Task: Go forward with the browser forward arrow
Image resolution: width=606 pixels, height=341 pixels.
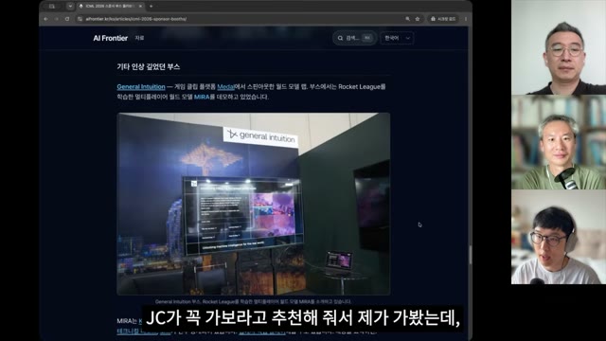Action: 57,19
